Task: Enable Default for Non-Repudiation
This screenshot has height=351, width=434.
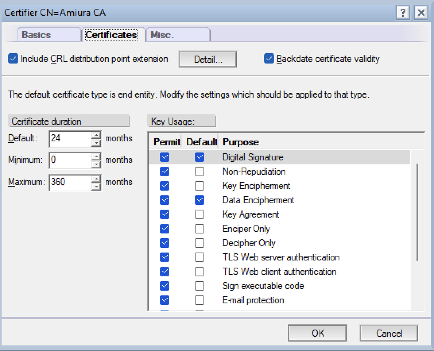Action: [x=199, y=172]
